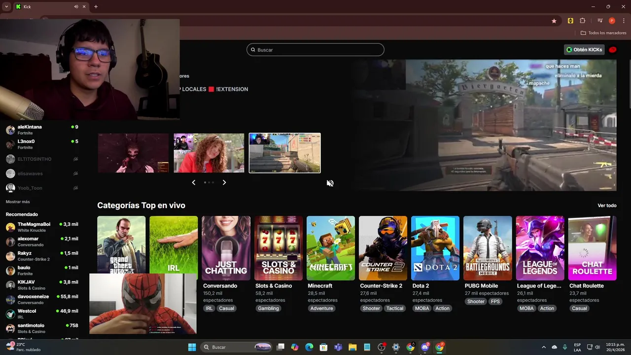Open recommended channel davooxeneize

(42, 299)
